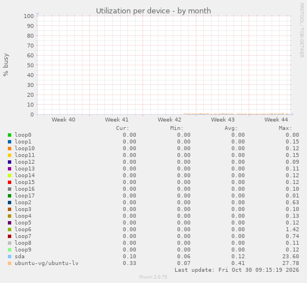This screenshot has width=307, height=283.
Task: Click the loop3 brown swatch
Action: click(10, 209)
